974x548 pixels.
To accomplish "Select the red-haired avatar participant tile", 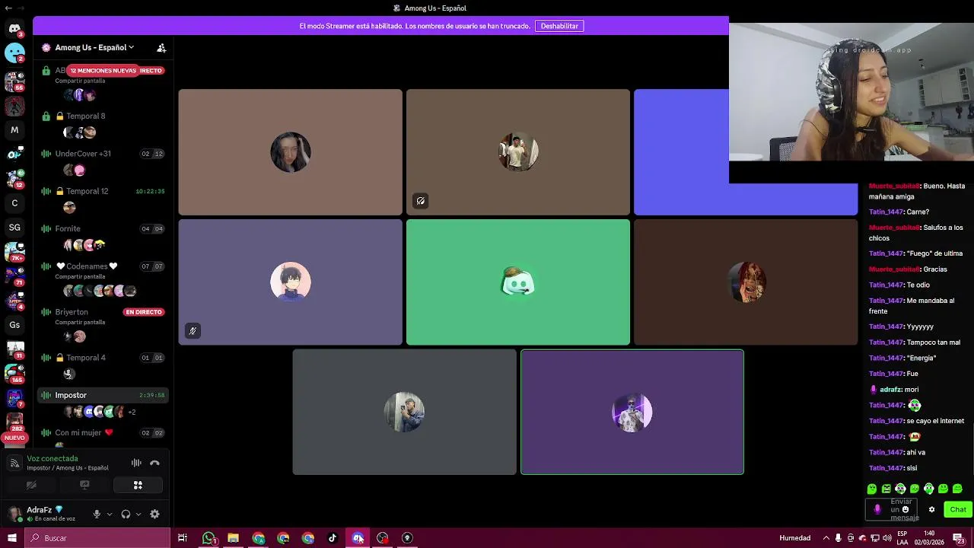I will (746, 282).
